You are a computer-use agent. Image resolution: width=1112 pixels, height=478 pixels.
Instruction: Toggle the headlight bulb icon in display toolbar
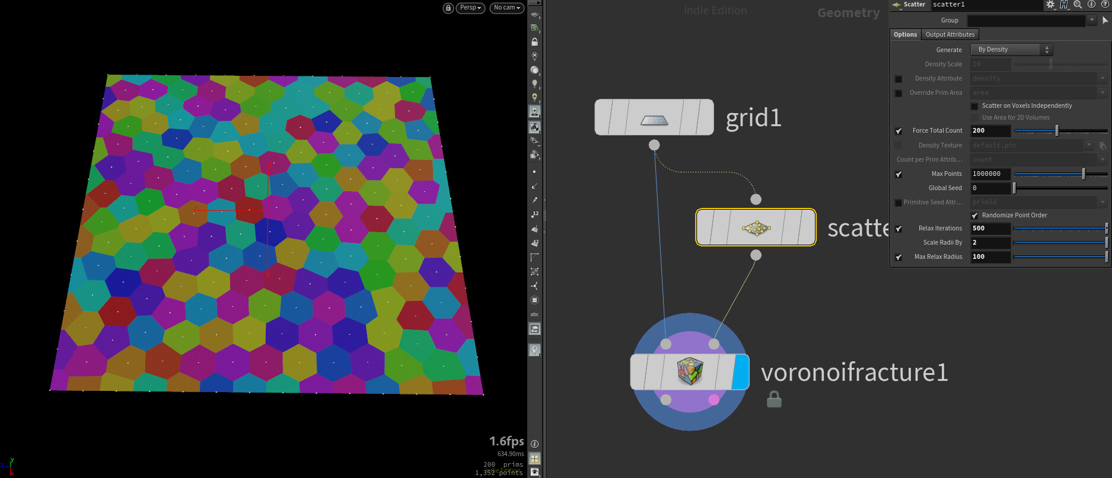(x=534, y=84)
